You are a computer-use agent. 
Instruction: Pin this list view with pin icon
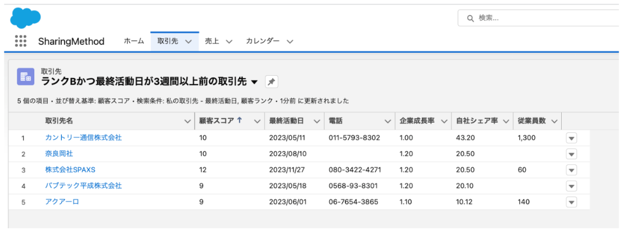point(271,82)
